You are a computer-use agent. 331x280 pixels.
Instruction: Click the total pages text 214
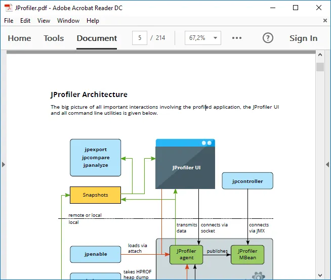[160, 38]
